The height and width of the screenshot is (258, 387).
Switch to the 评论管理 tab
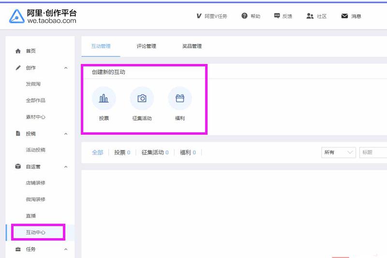pos(147,46)
